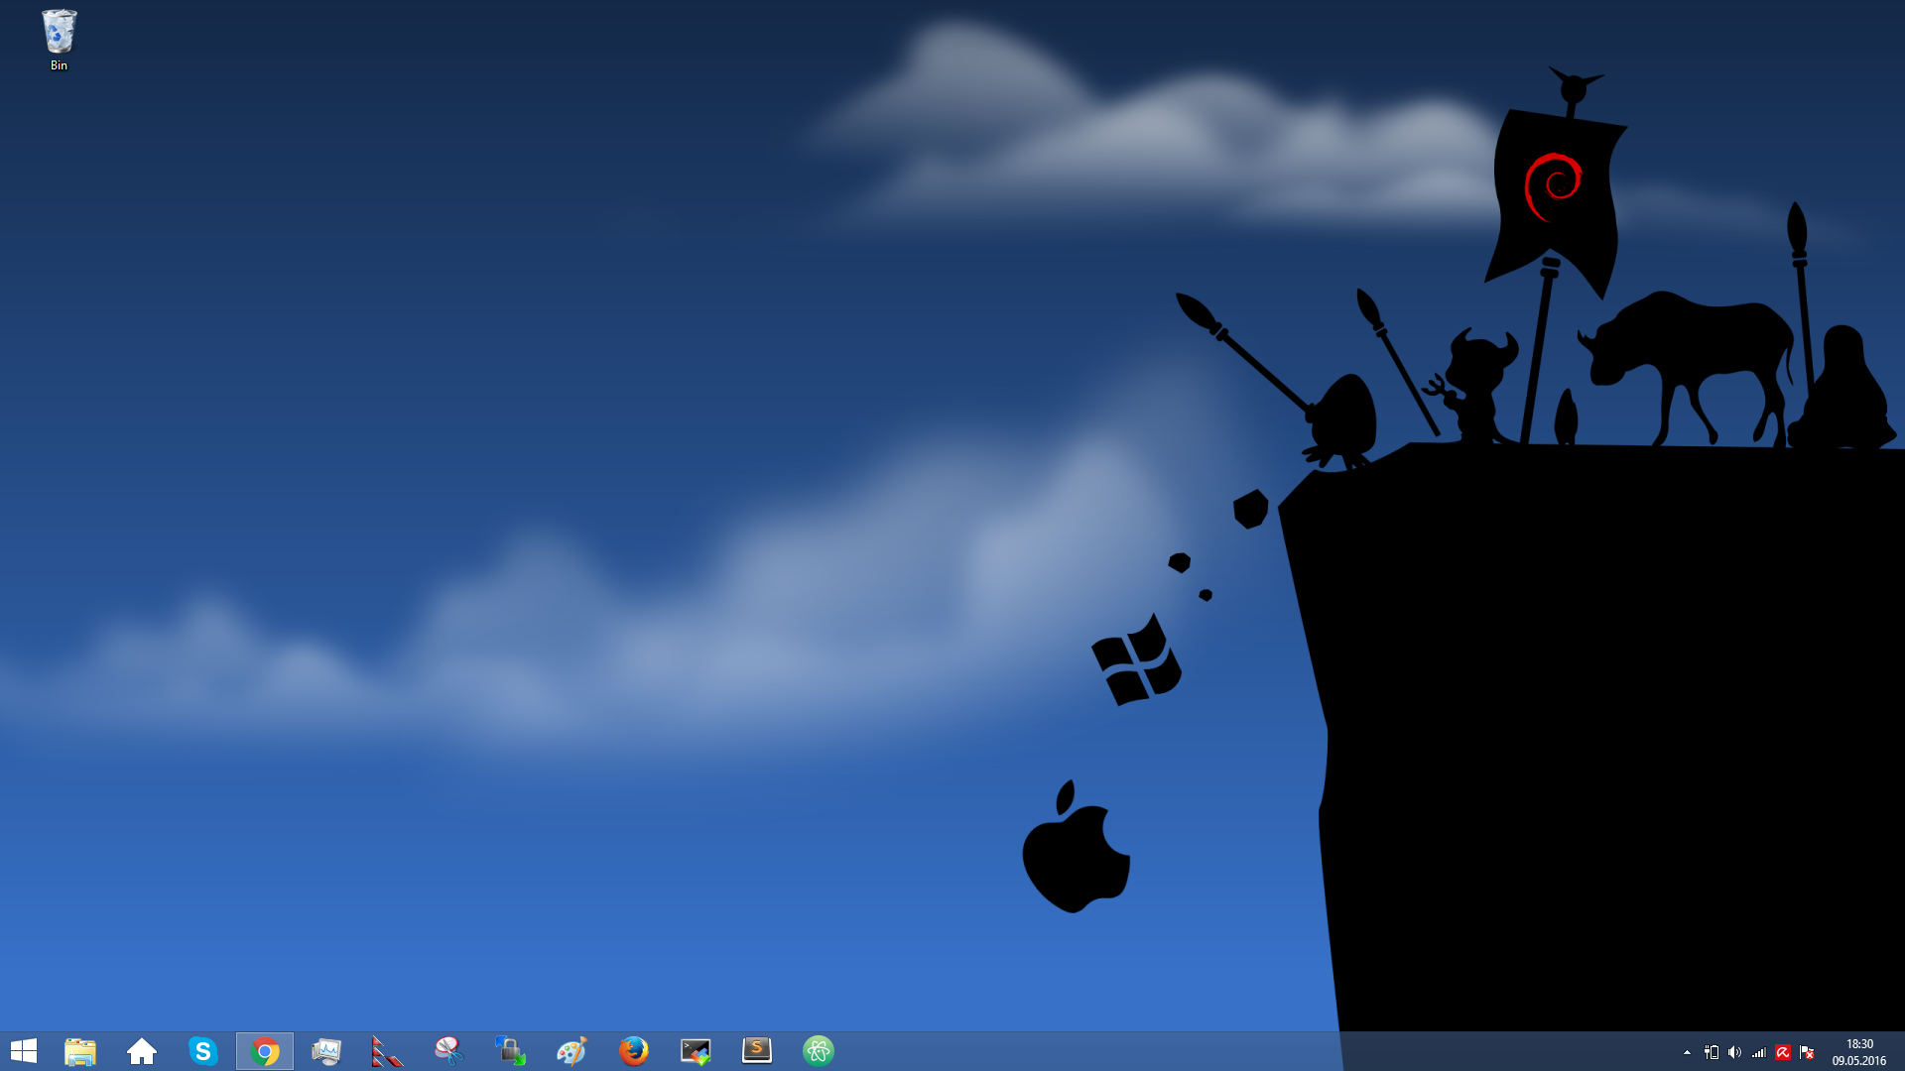
Task: Open the volume speaker tray icon
Action: click(x=1734, y=1052)
